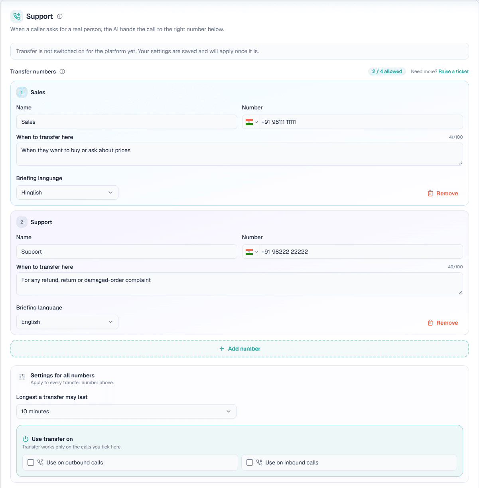Click plus icon in Add number bar
The width and height of the screenshot is (479, 488).
[222, 349]
